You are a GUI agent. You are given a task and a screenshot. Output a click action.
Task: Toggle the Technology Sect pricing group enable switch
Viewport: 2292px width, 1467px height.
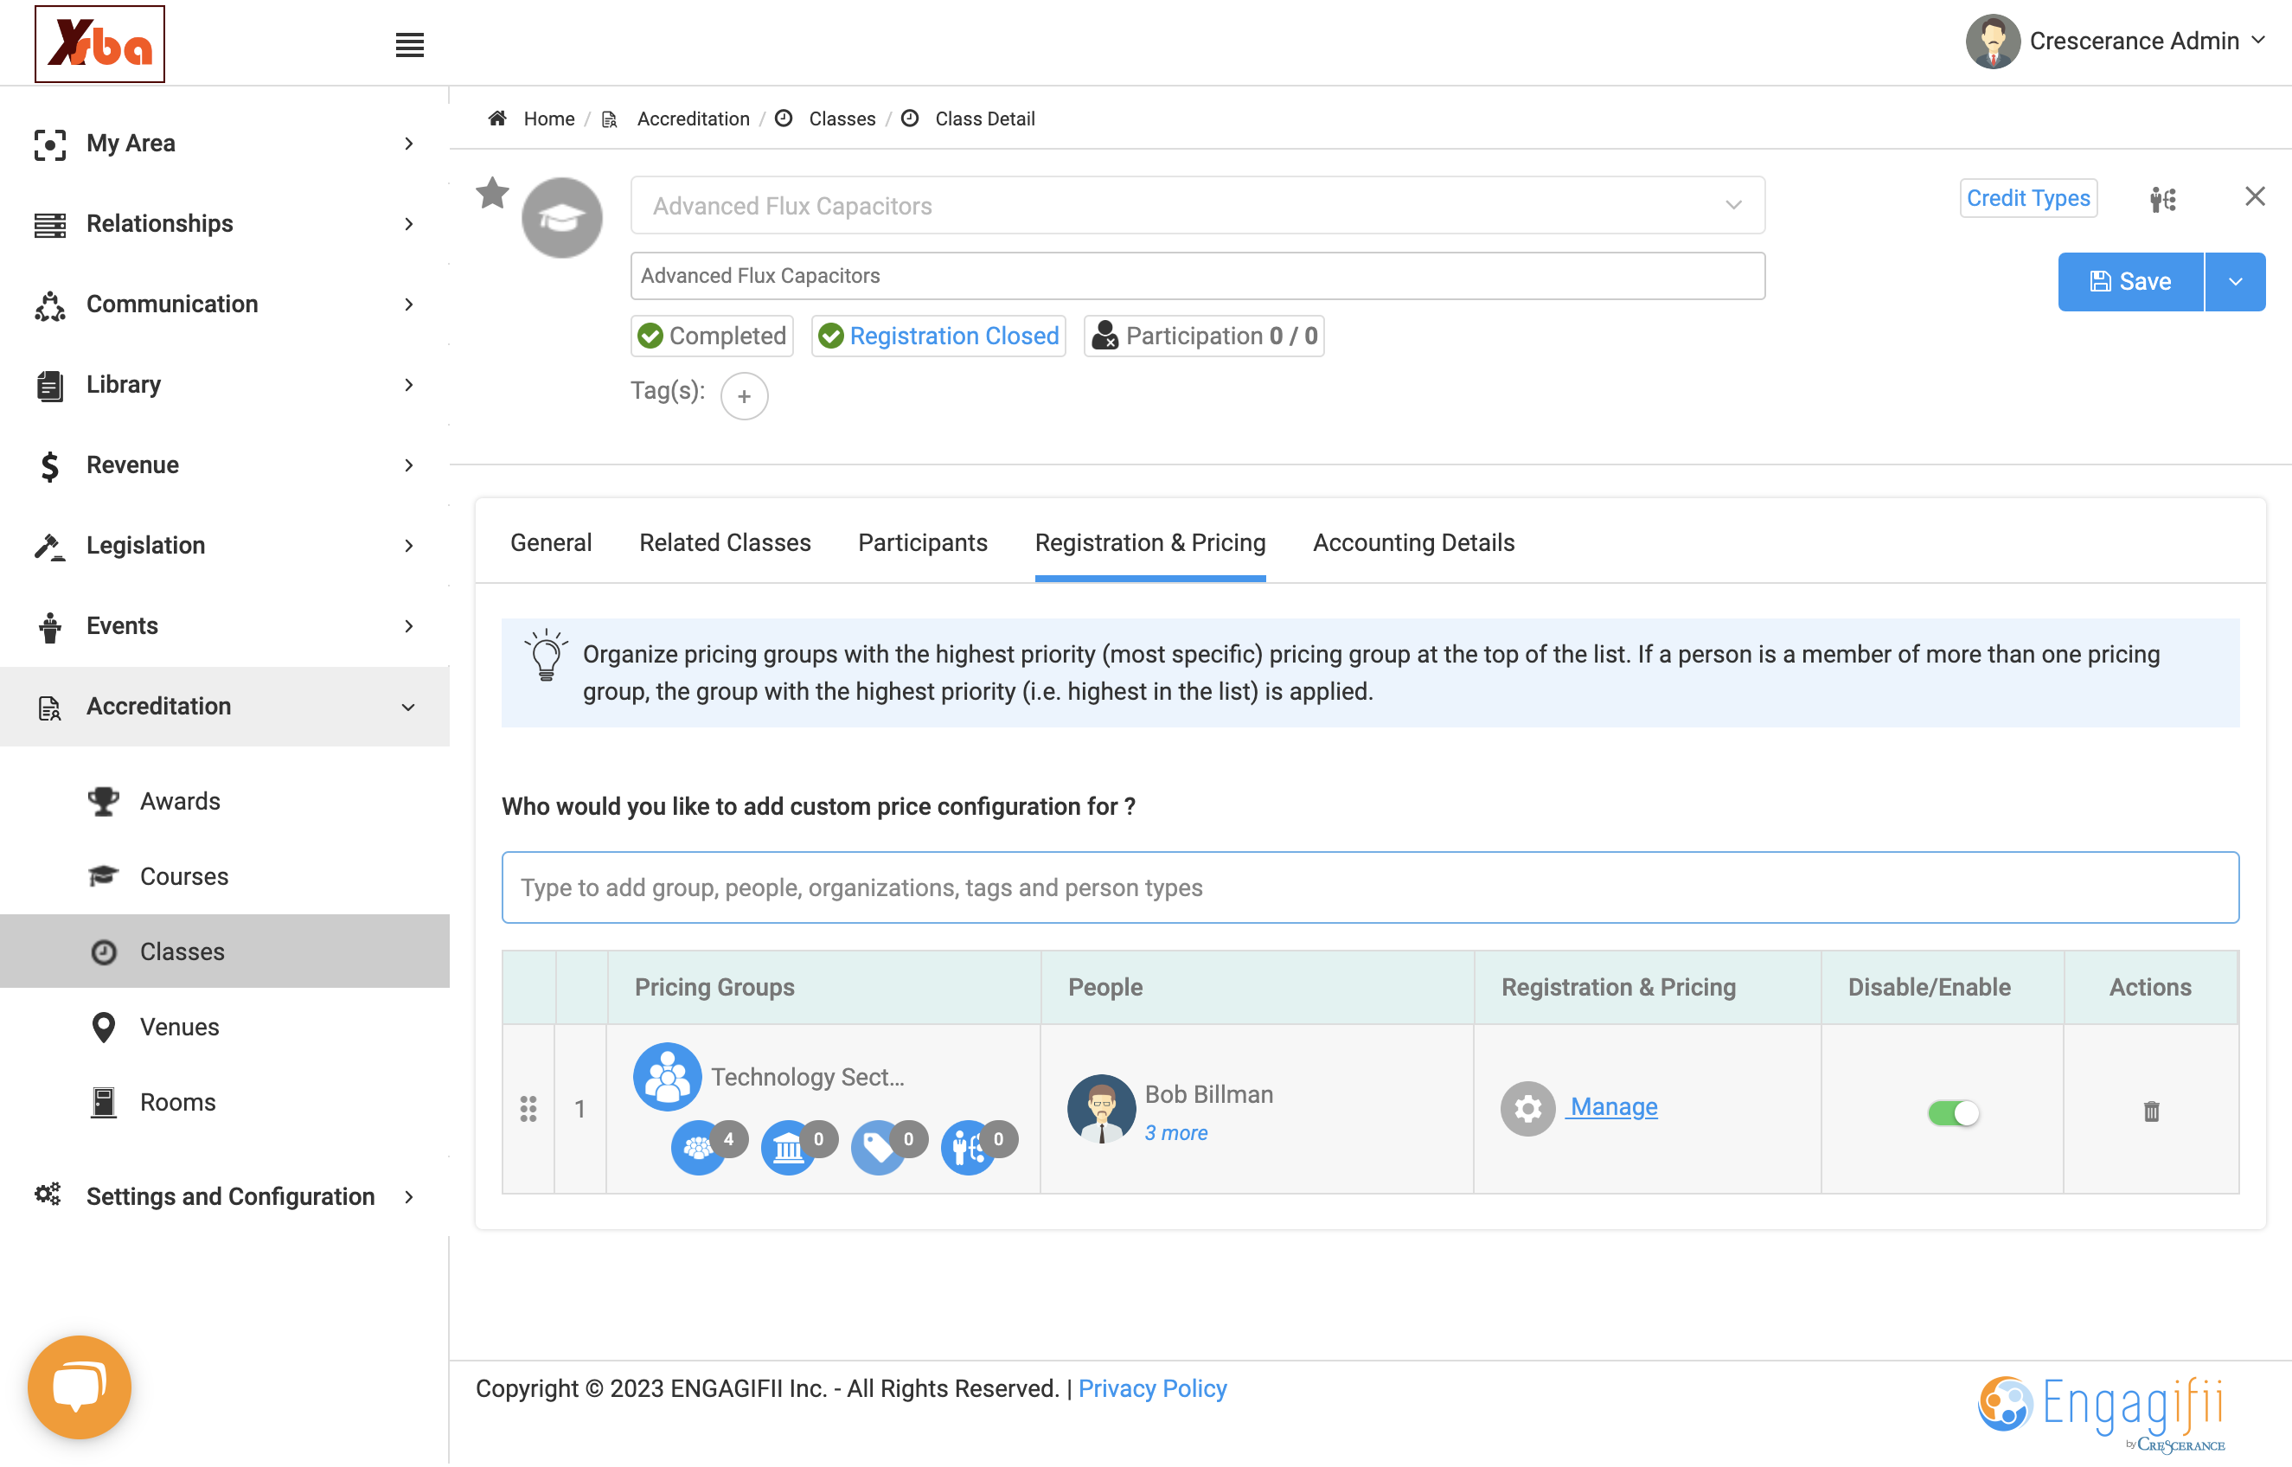coord(1952,1112)
